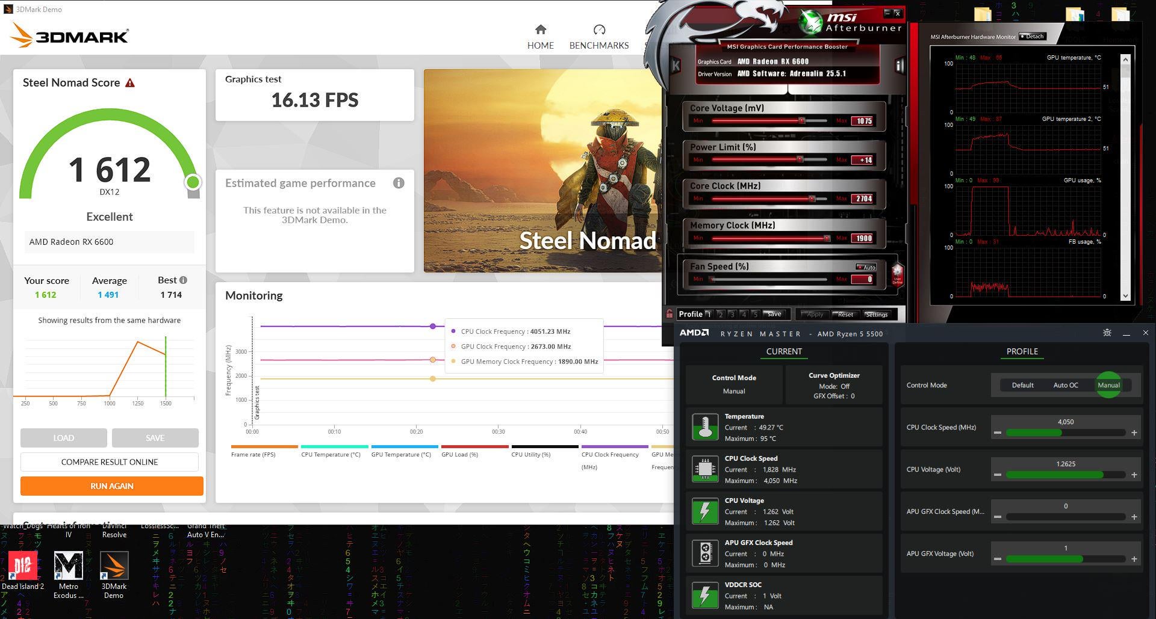Select Afterburner profile slot 3
The height and width of the screenshot is (619, 1156).
point(732,314)
